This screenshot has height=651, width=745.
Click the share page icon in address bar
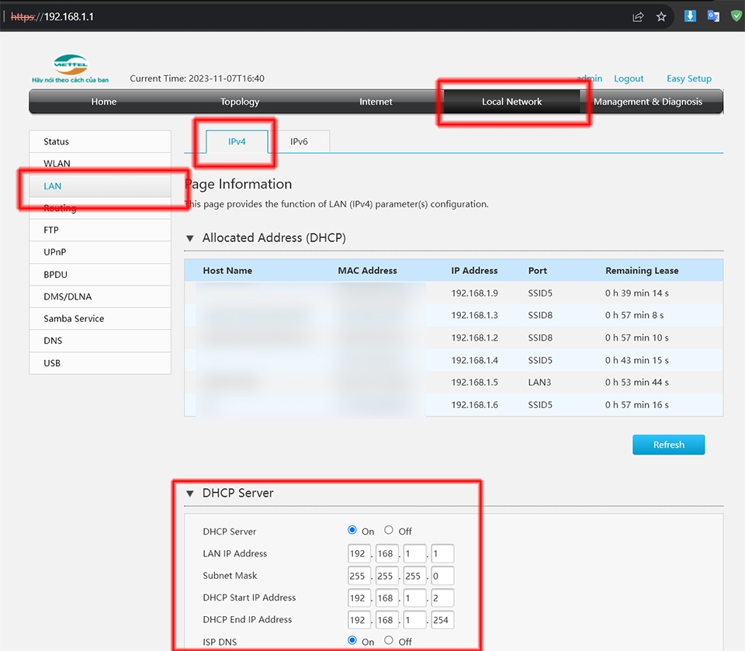[638, 16]
